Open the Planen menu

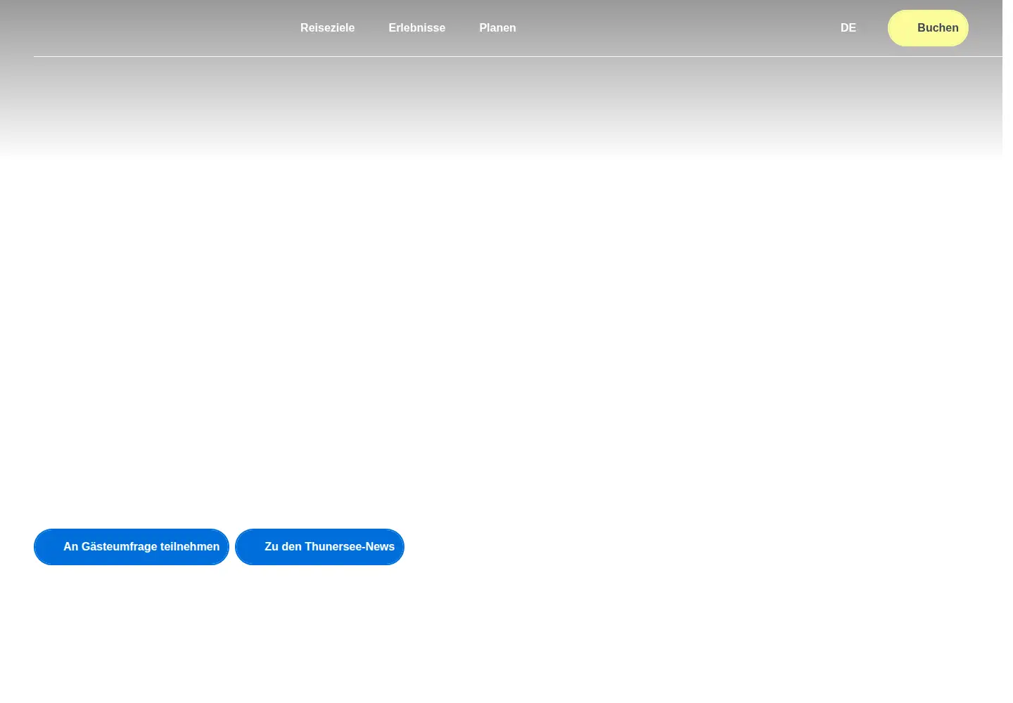497,28
